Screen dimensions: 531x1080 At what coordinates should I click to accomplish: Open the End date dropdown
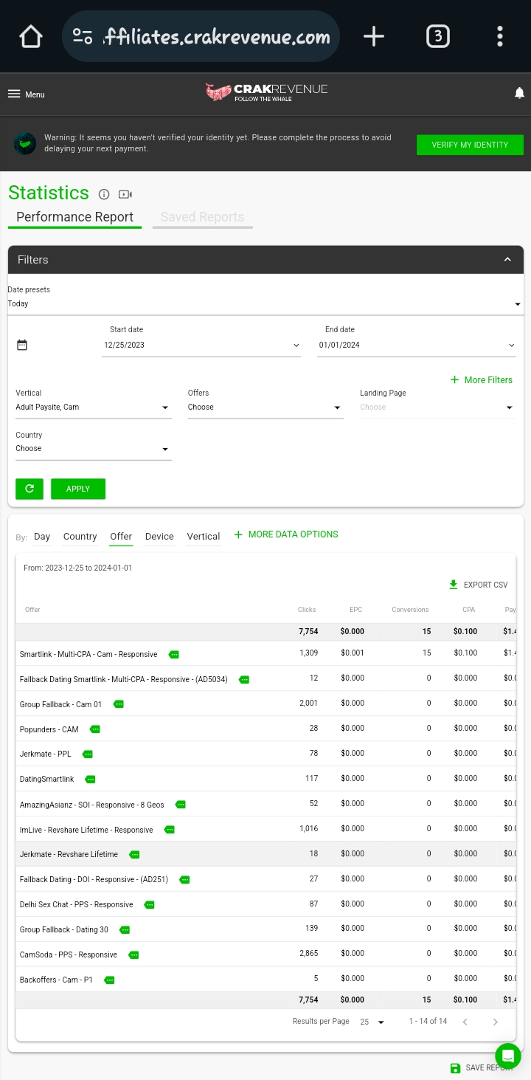click(x=417, y=345)
